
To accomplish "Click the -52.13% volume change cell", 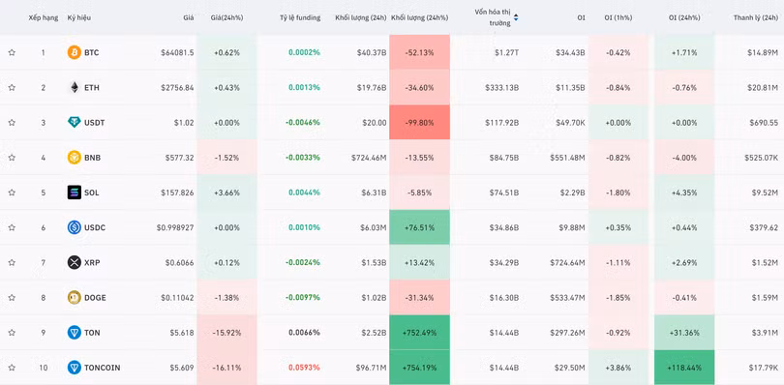I will (x=419, y=52).
